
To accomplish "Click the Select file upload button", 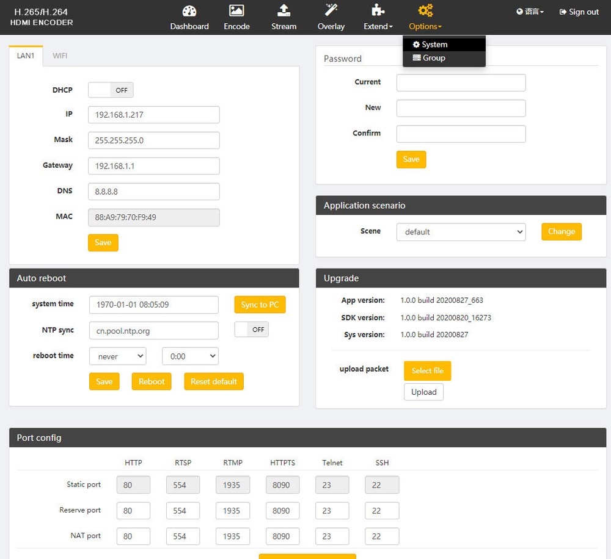I will (x=428, y=370).
